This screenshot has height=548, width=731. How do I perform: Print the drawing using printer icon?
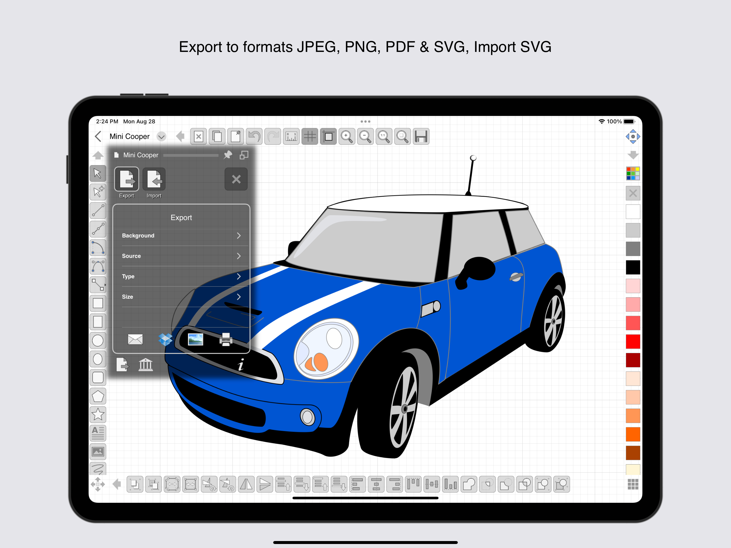[226, 340]
